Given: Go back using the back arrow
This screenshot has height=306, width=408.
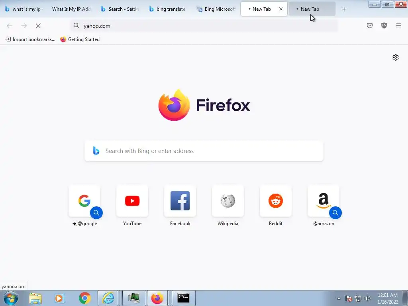Looking at the screenshot, I should [10, 26].
